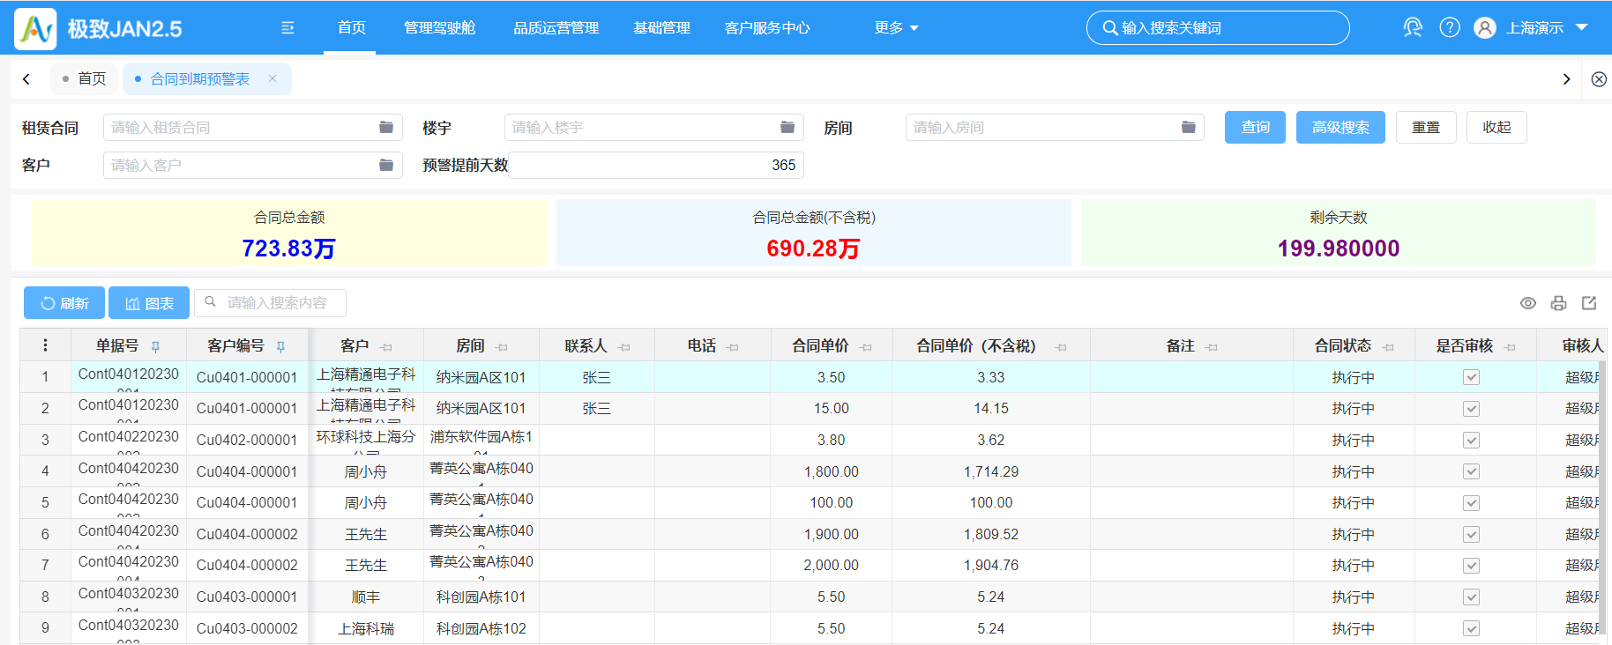Pin the 备注 column

coord(1212,347)
